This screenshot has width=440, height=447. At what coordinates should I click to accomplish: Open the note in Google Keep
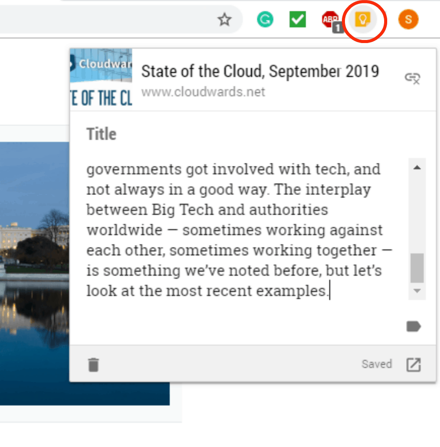[x=414, y=364]
